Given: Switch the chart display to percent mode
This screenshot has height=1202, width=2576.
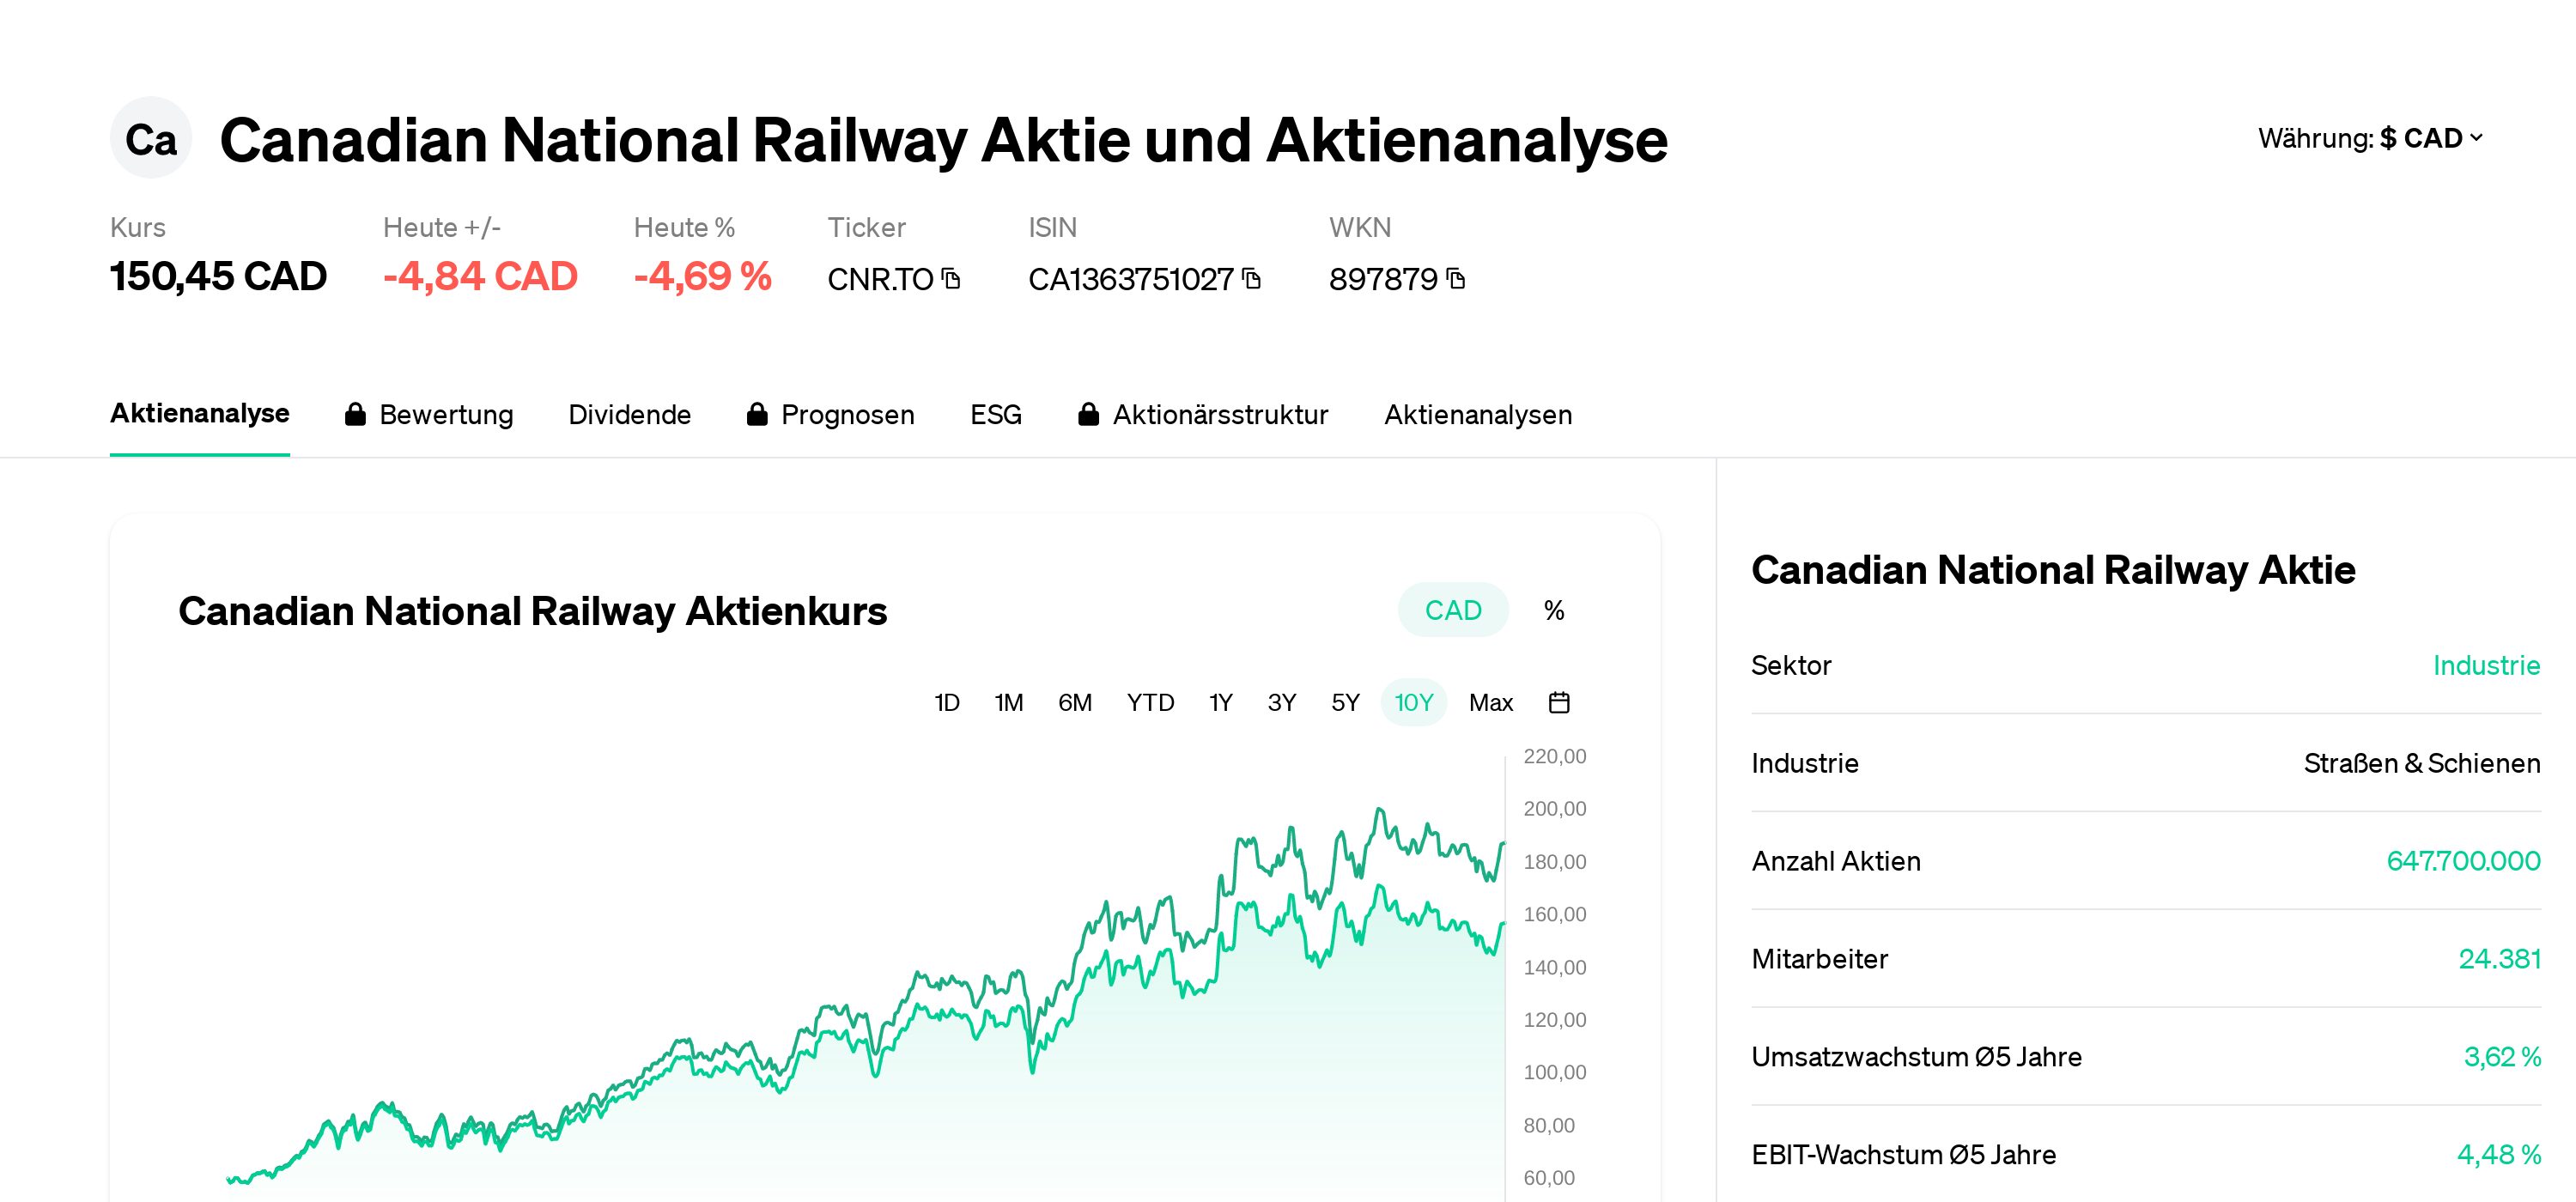Looking at the screenshot, I should (1553, 609).
